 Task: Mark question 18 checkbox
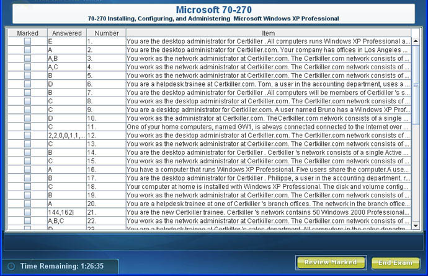point(27,186)
